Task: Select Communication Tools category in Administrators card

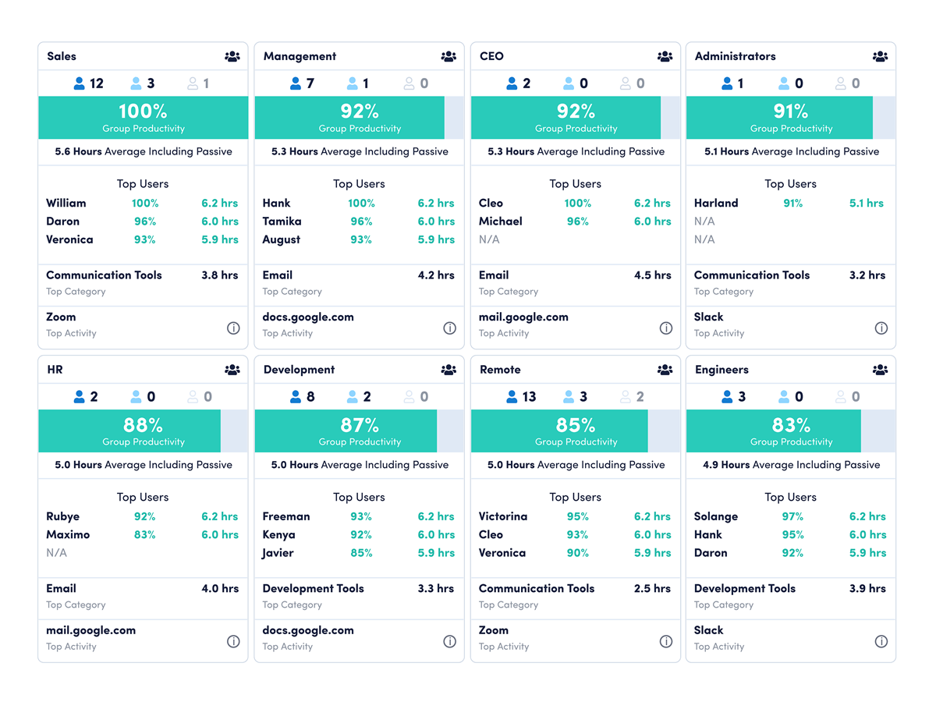Action: (x=752, y=275)
